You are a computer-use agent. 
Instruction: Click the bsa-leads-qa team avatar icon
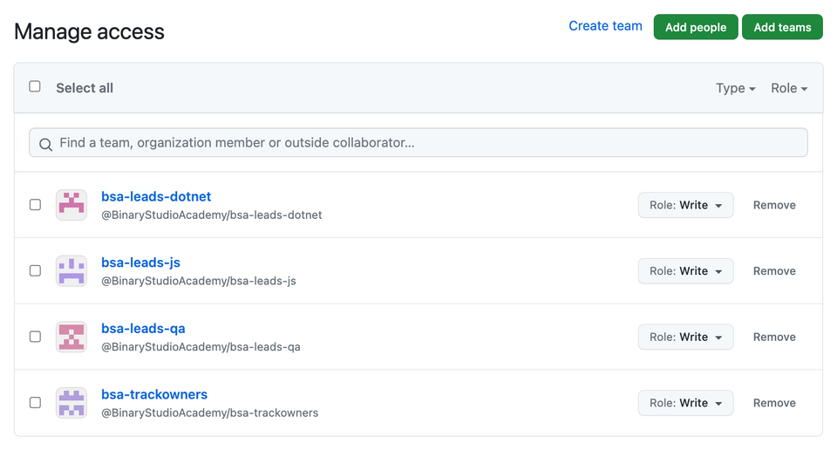click(71, 337)
